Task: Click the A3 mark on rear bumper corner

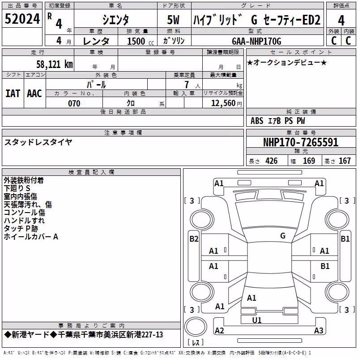Action: pos(319,330)
